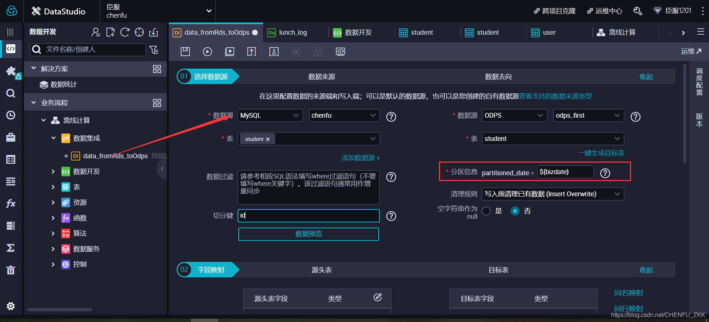Click the partitioned_date ${bizdate} input
The height and width of the screenshot is (322, 709).
[x=565, y=172]
